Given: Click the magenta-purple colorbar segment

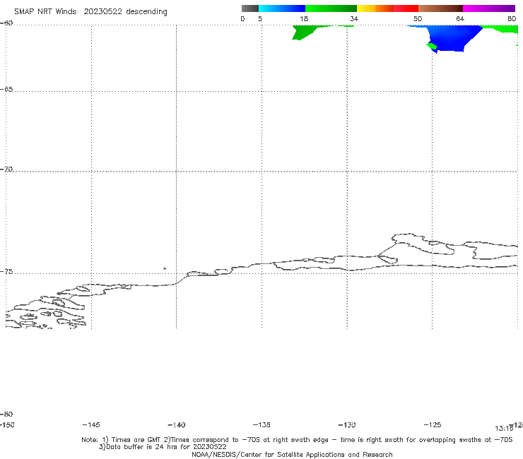Looking at the screenshot, I should pos(489,8).
